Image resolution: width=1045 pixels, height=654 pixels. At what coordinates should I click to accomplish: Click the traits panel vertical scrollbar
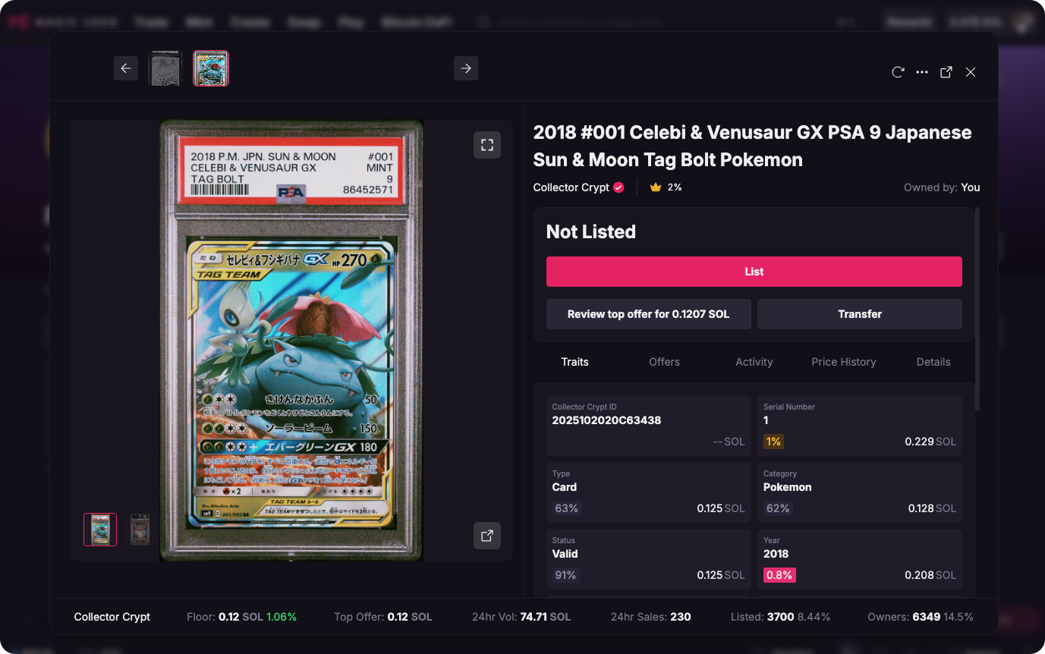[x=977, y=309]
